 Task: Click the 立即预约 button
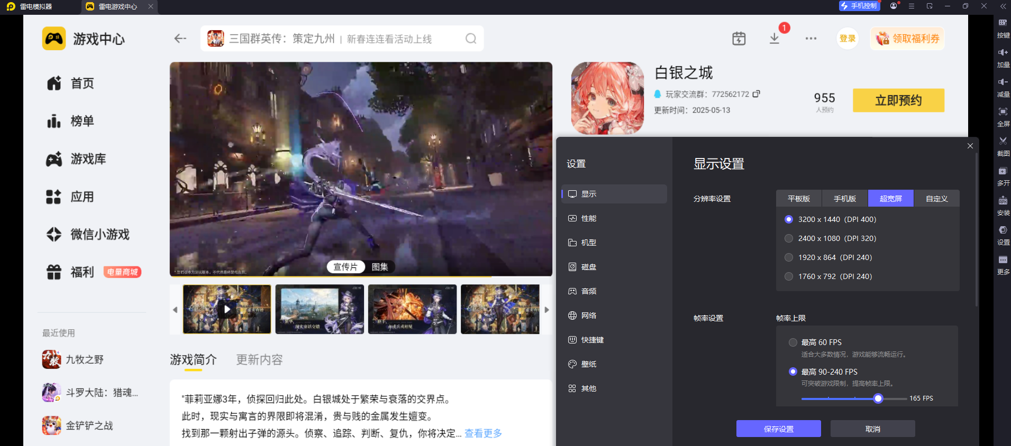click(898, 100)
